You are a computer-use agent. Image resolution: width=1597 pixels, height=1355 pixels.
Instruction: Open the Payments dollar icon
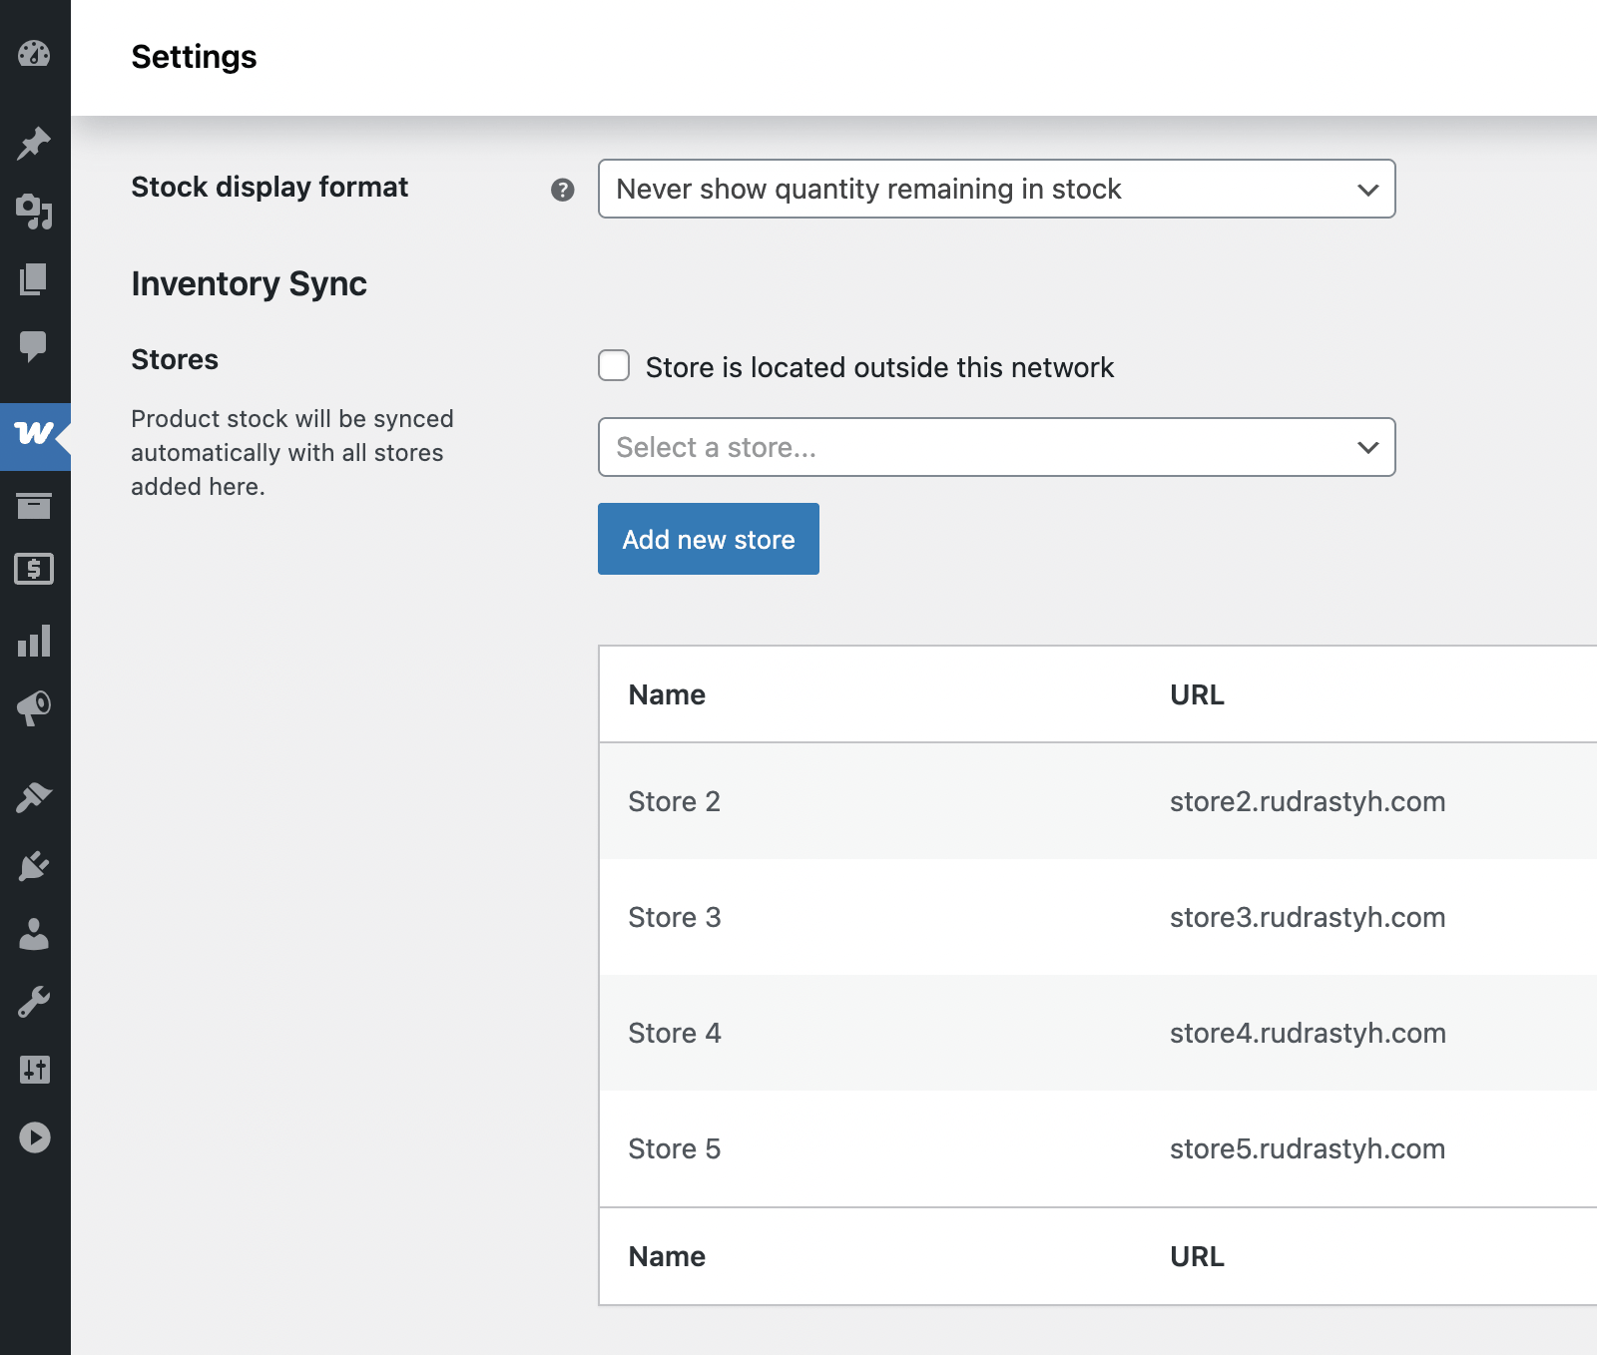34,569
